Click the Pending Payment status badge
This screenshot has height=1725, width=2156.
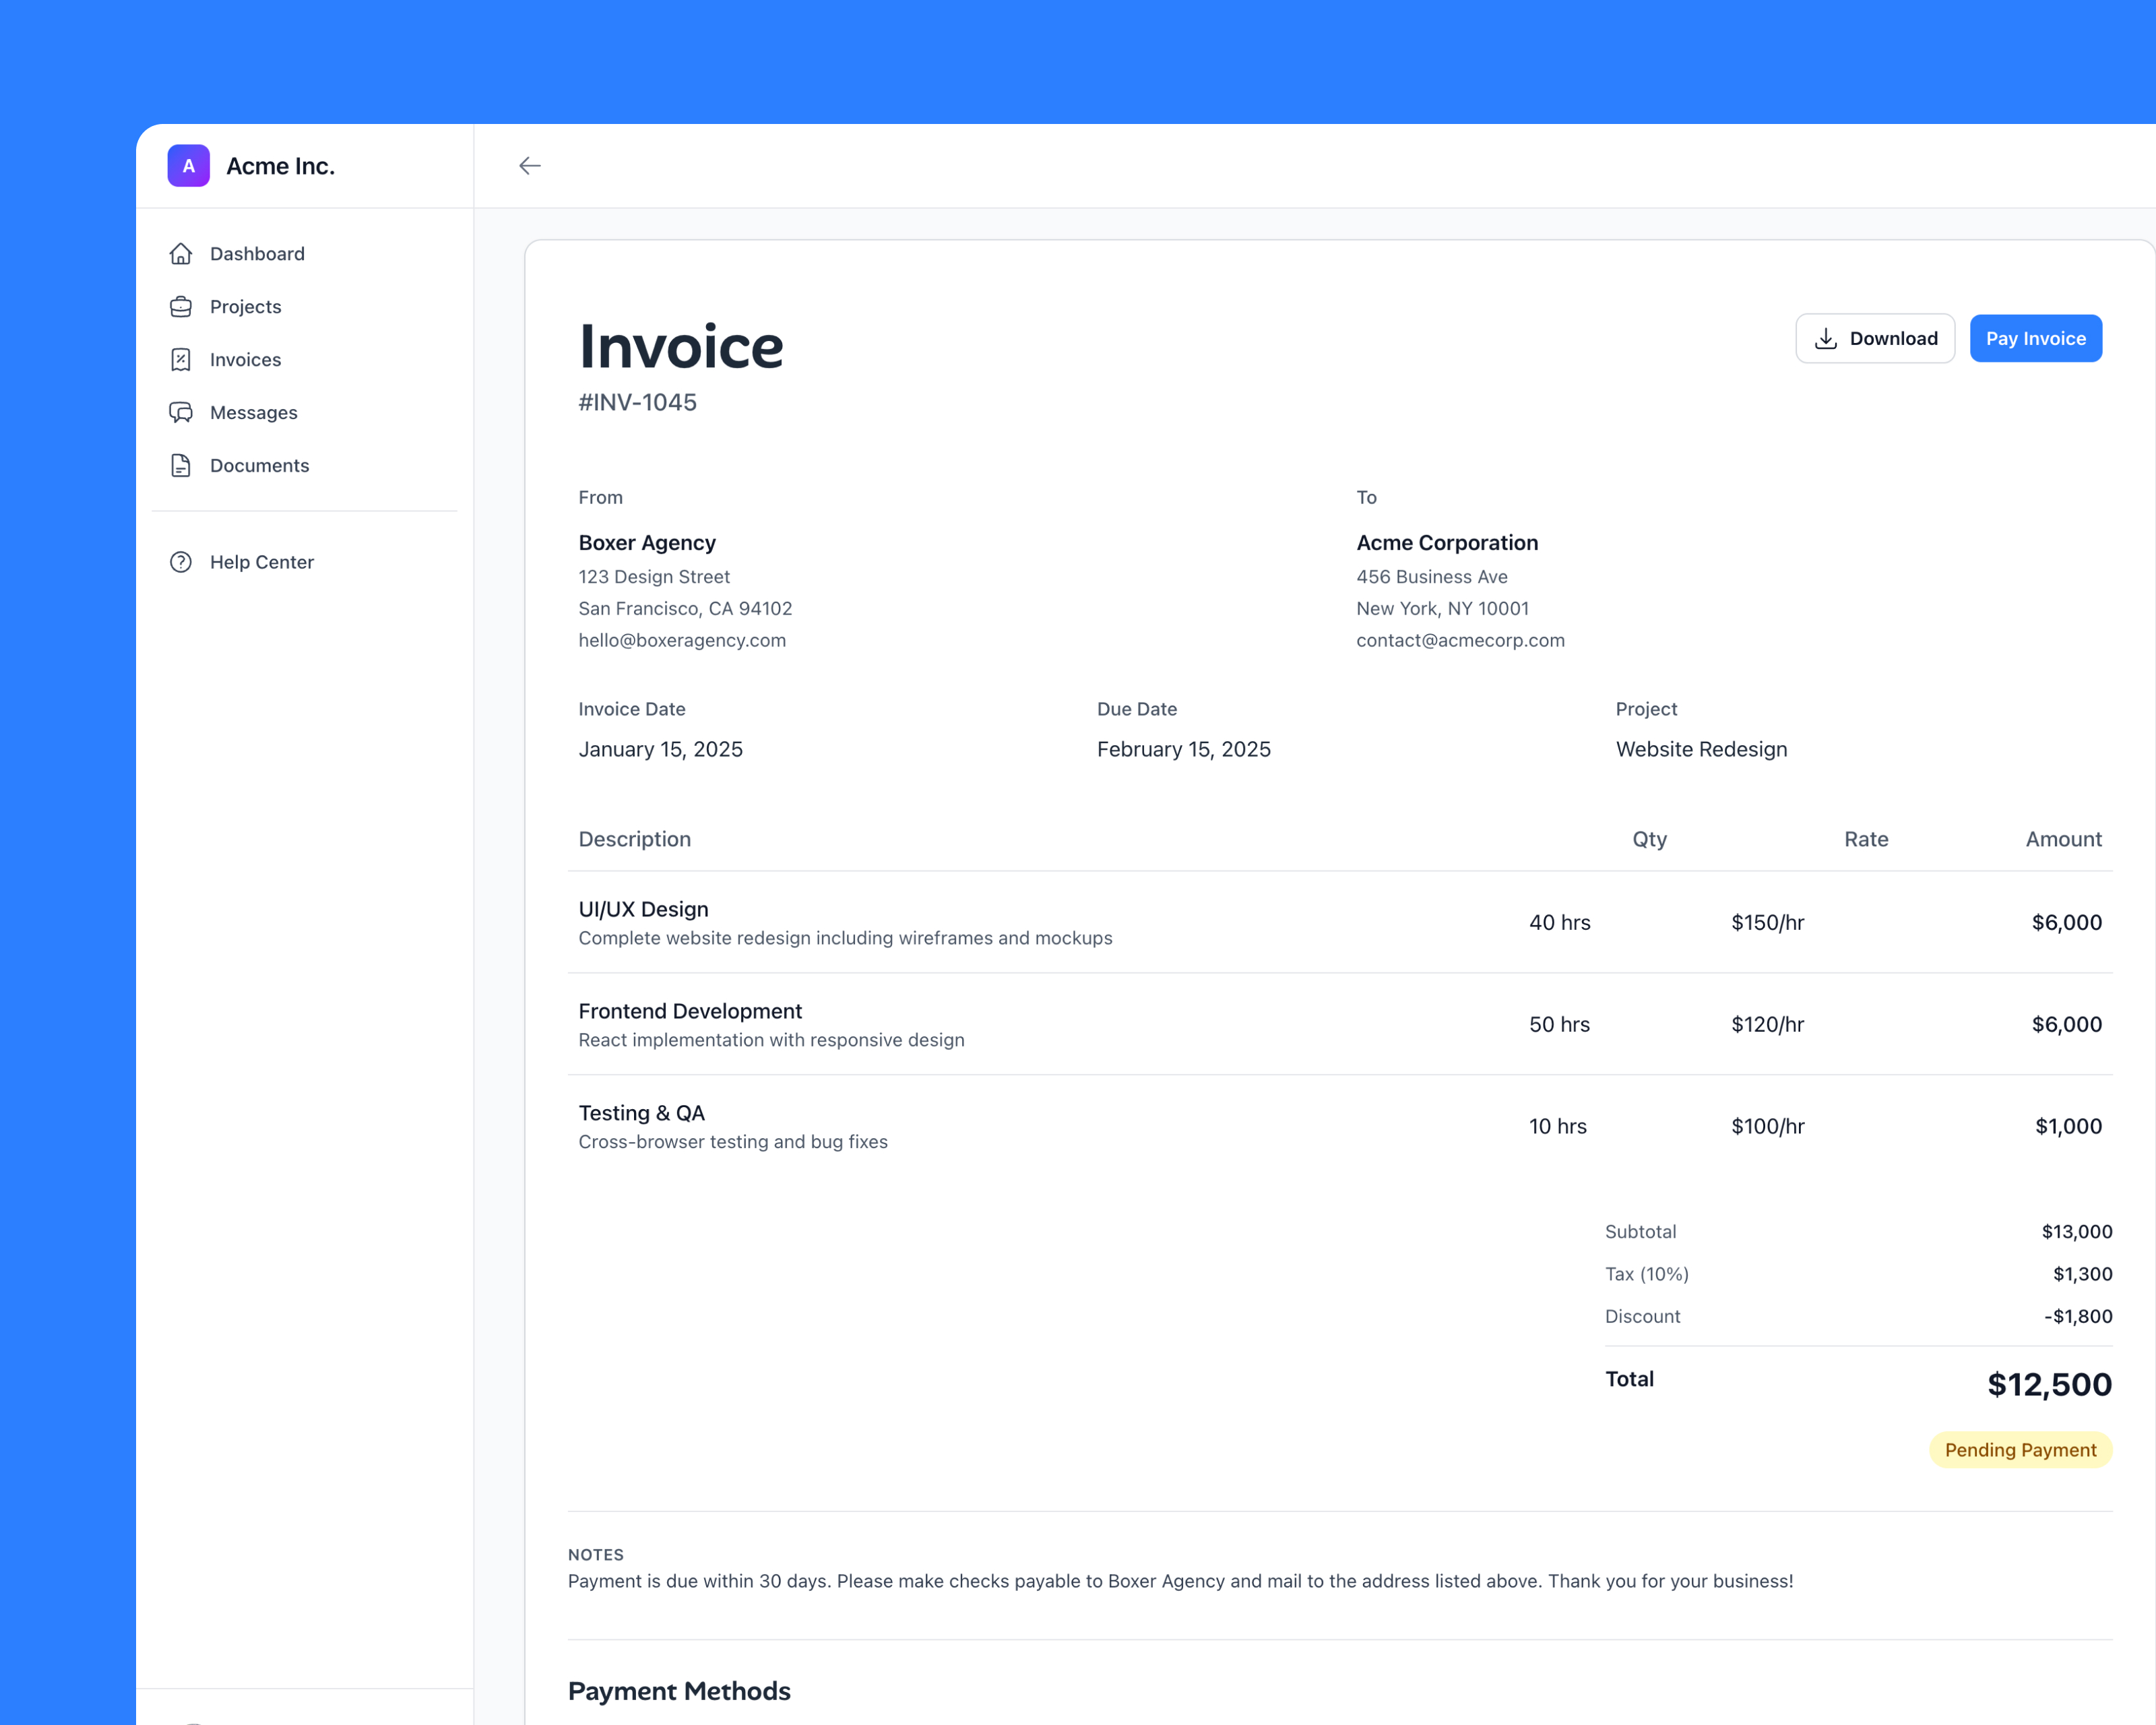click(2020, 1450)
